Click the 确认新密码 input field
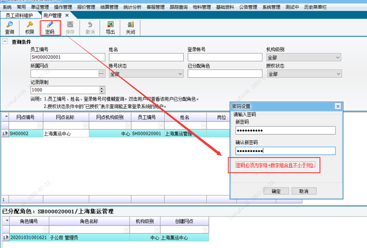Screen dimensions: 367x248 pos(285,151)
